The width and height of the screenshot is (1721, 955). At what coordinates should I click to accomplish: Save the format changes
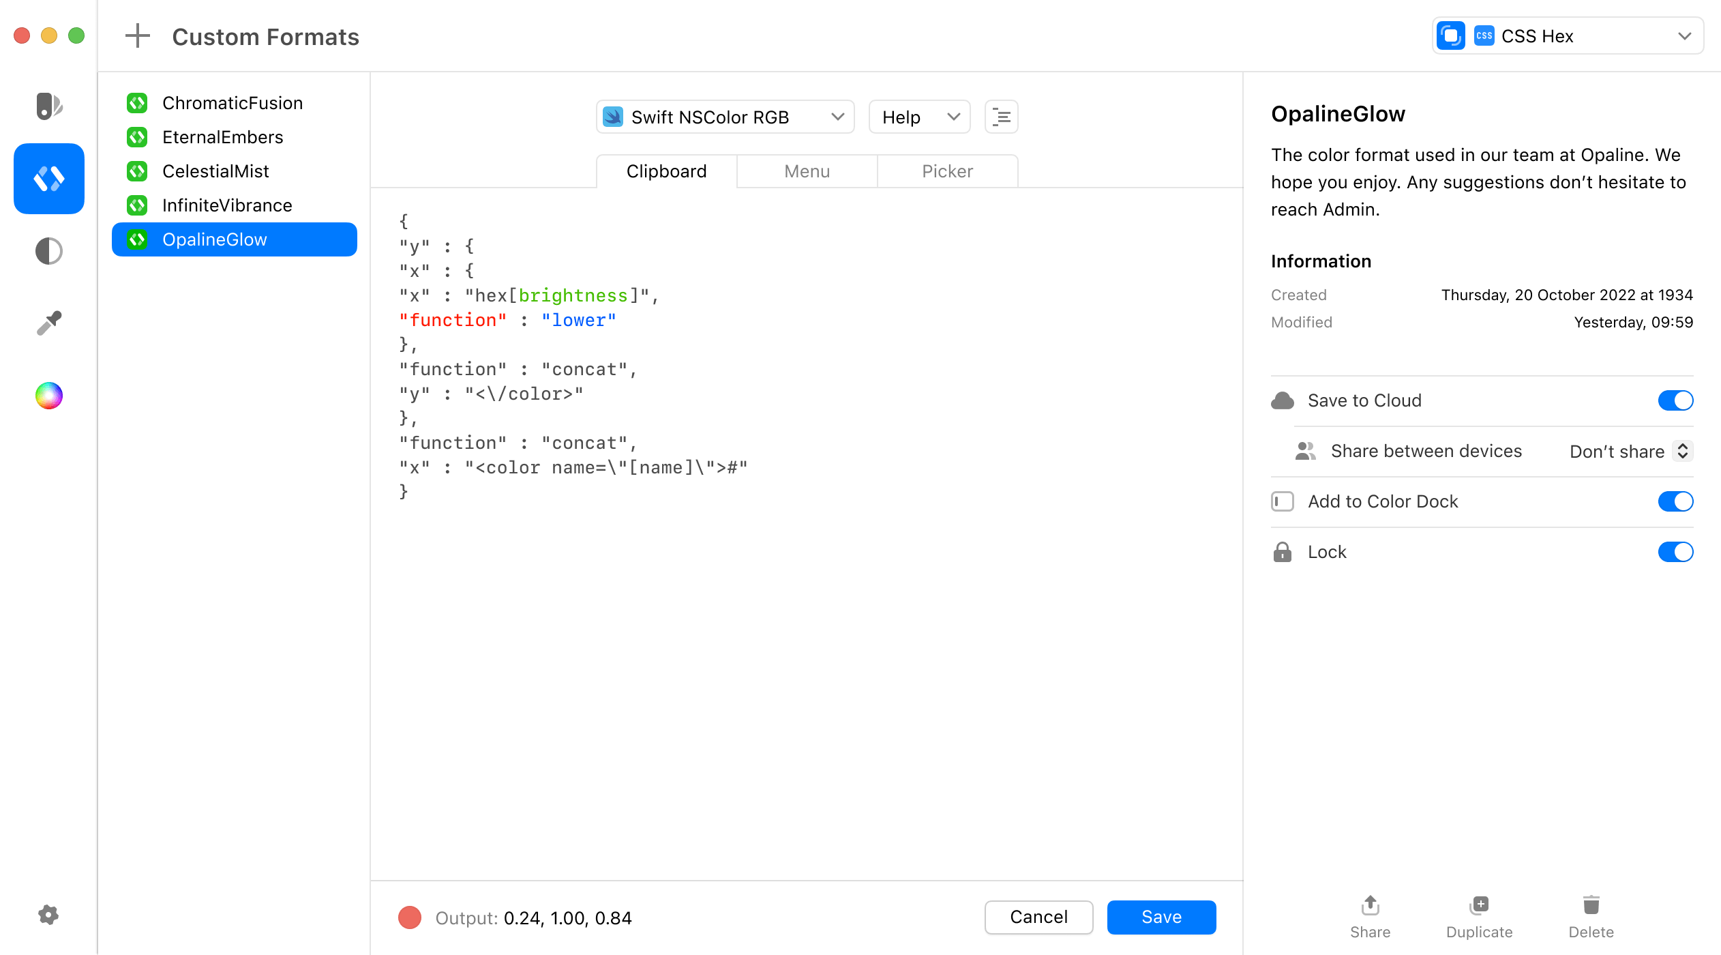[x=1162, y=917]
